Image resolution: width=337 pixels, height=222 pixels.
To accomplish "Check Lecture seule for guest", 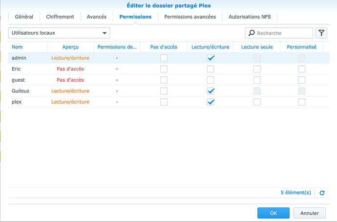I will 257,80.
